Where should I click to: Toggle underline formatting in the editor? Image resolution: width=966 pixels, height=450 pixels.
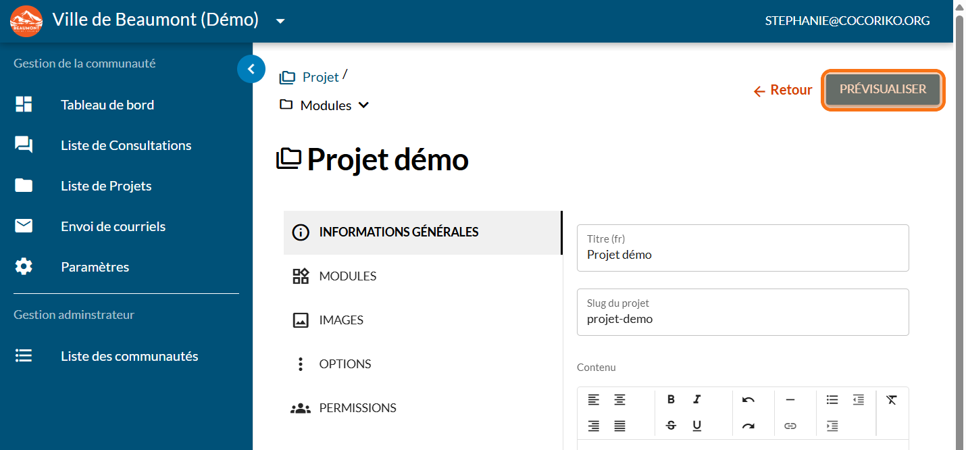tap(696, 426)
